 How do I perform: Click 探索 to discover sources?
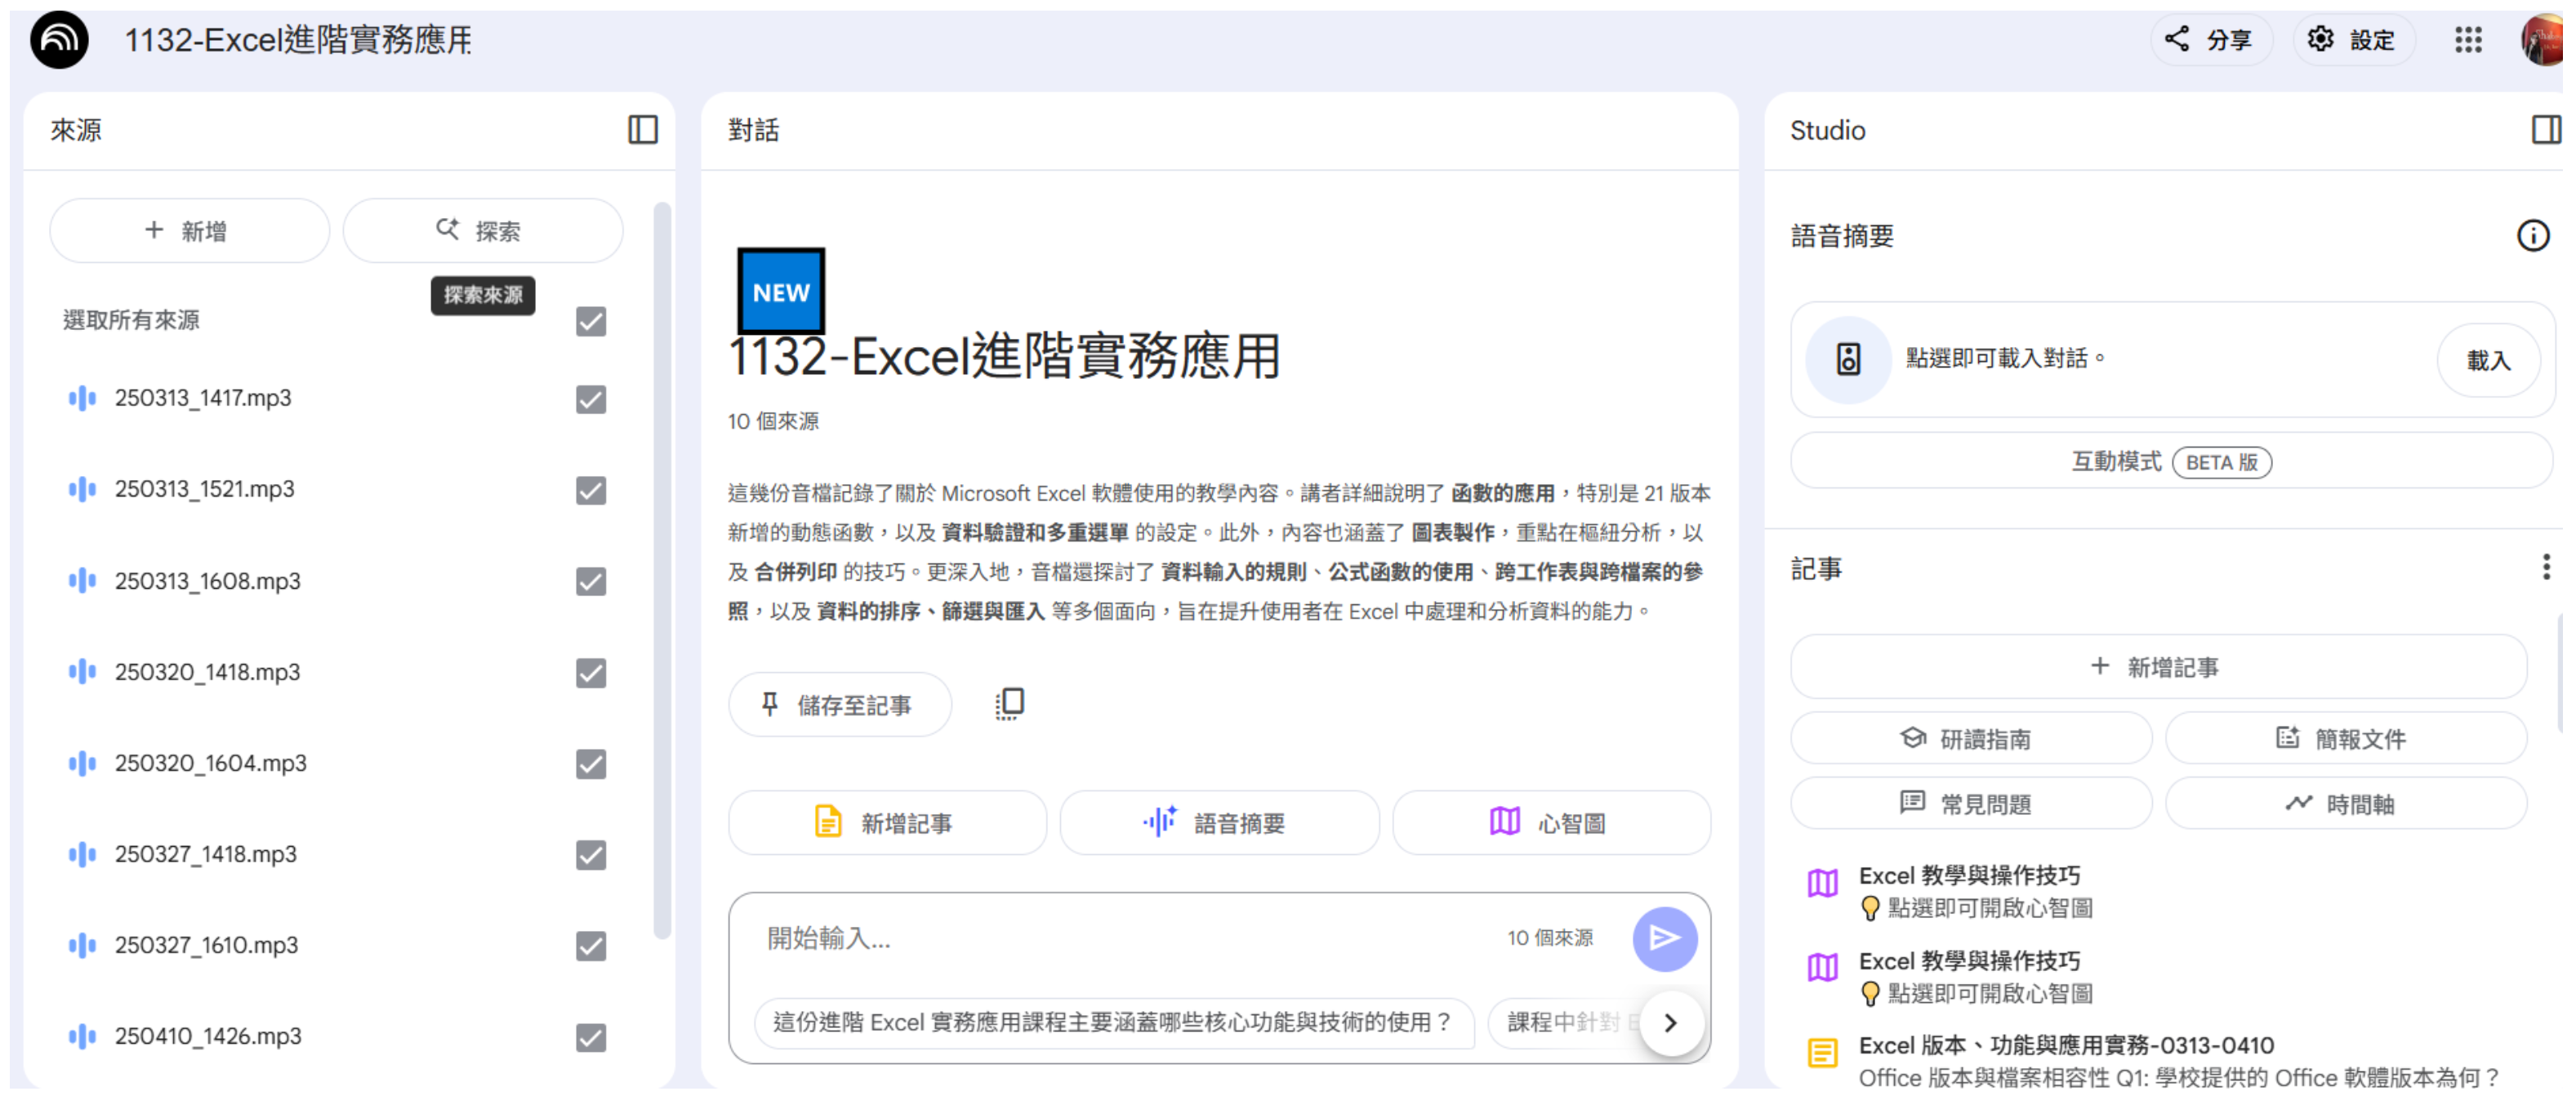[x=482, y=231]
